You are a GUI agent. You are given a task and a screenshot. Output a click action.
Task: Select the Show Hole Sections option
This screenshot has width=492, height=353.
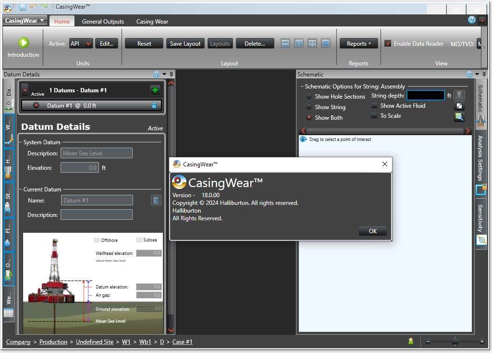pos(309,96)
